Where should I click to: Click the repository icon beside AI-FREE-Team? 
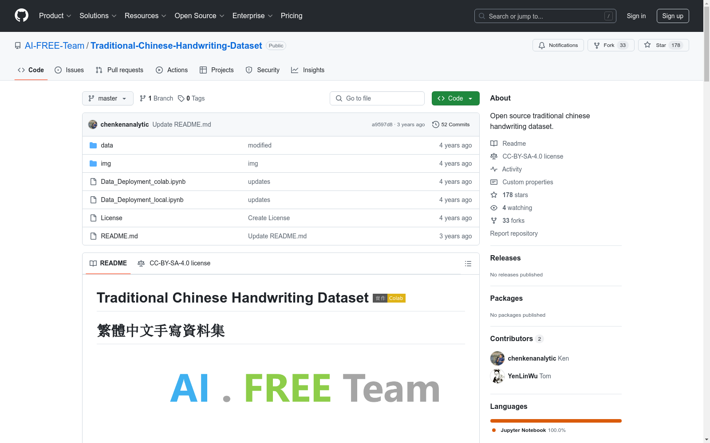click(18, 46)
